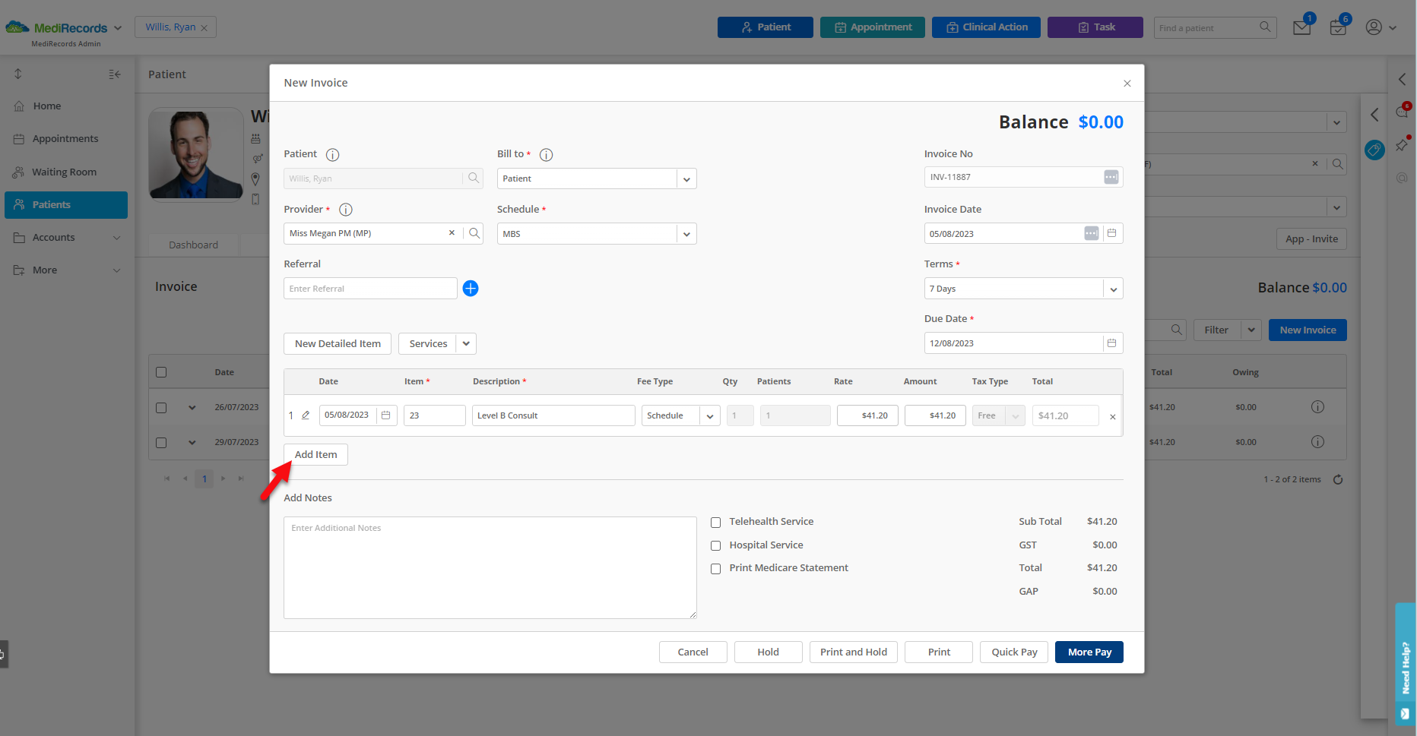1417x736 pixels.
Task: Search provider with the Provider field magnifier
Action: [474, 233]
